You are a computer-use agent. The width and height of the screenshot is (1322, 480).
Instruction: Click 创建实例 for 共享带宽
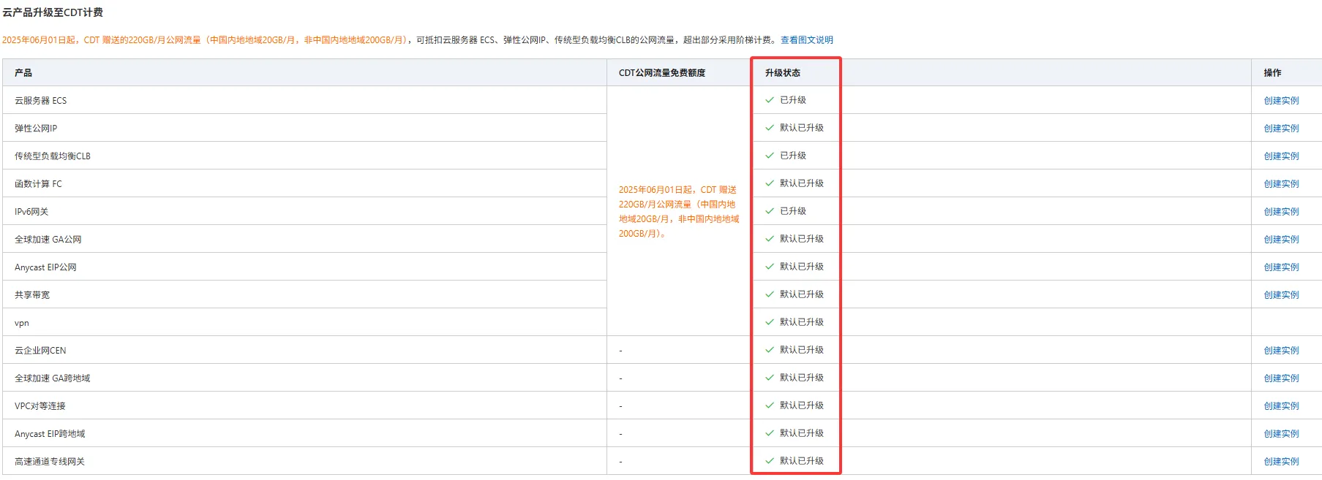pyautogui.click(x=1281, y=295)
